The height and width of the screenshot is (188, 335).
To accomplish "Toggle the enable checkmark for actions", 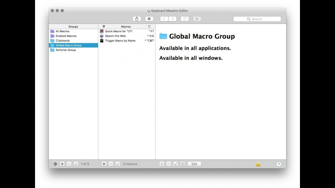I will (x=176, y=164).
